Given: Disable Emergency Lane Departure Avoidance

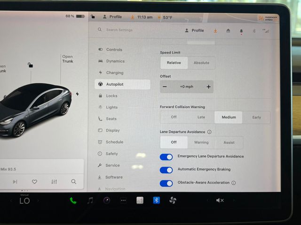Looking at the screenshot, I should pyautogui.click(x=166, y=157).
